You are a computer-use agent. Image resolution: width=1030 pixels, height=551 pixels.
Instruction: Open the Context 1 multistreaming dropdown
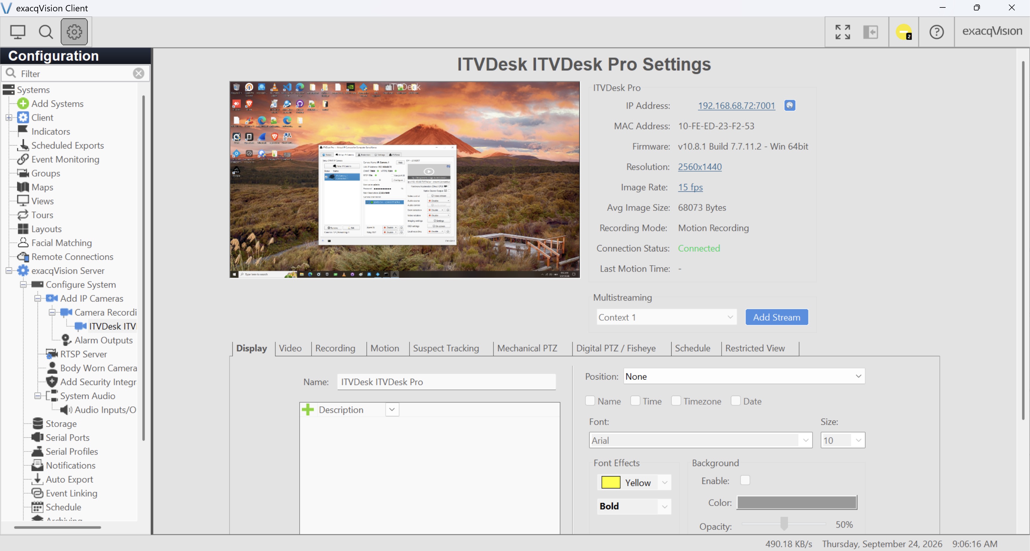[x=666, y=317]
